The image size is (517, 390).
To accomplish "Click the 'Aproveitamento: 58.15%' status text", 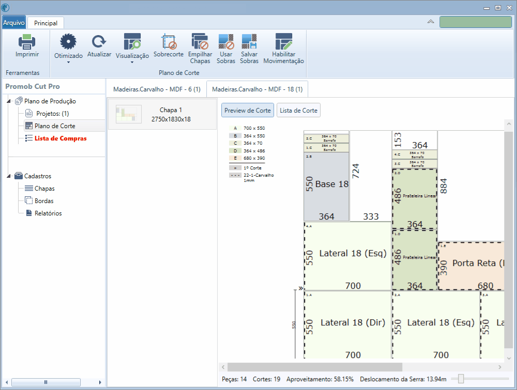I will pos(320,379).
